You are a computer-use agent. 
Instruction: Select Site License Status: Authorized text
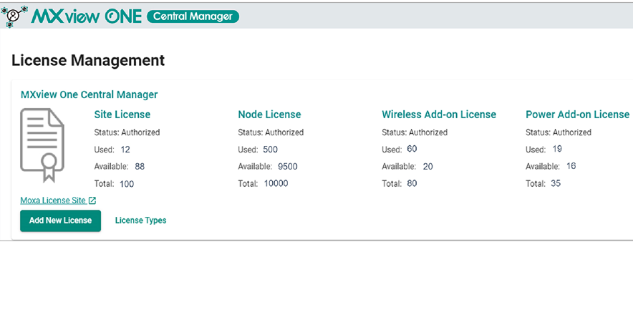click(x=127, y=132)
